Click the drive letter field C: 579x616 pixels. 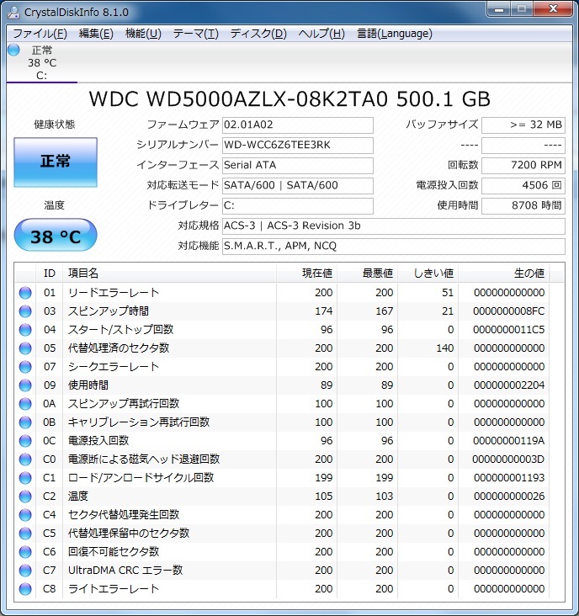tap(298, 206)
